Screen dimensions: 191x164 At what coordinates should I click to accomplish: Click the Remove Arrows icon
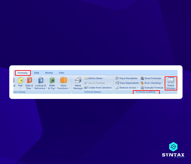117,88
